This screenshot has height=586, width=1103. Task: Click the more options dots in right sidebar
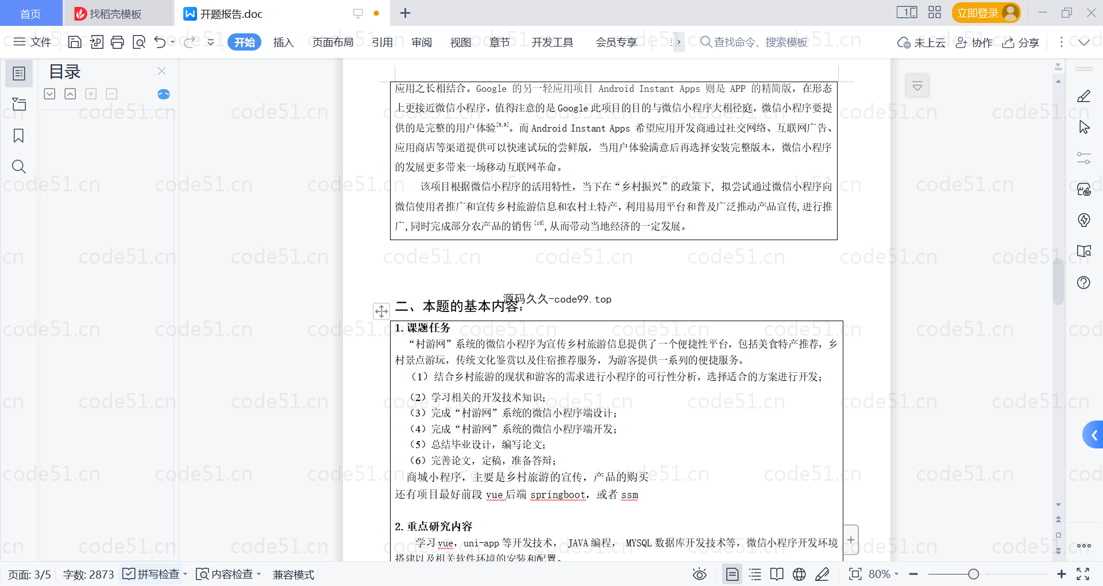point(1084,546)
